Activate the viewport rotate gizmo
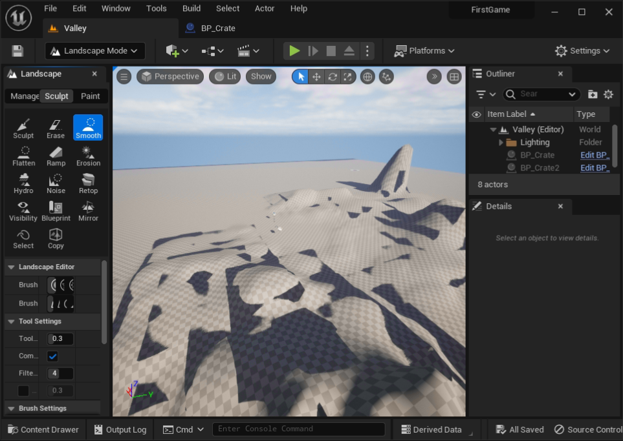Viewport: 623px width, 441px height. [x=332, y=77]
